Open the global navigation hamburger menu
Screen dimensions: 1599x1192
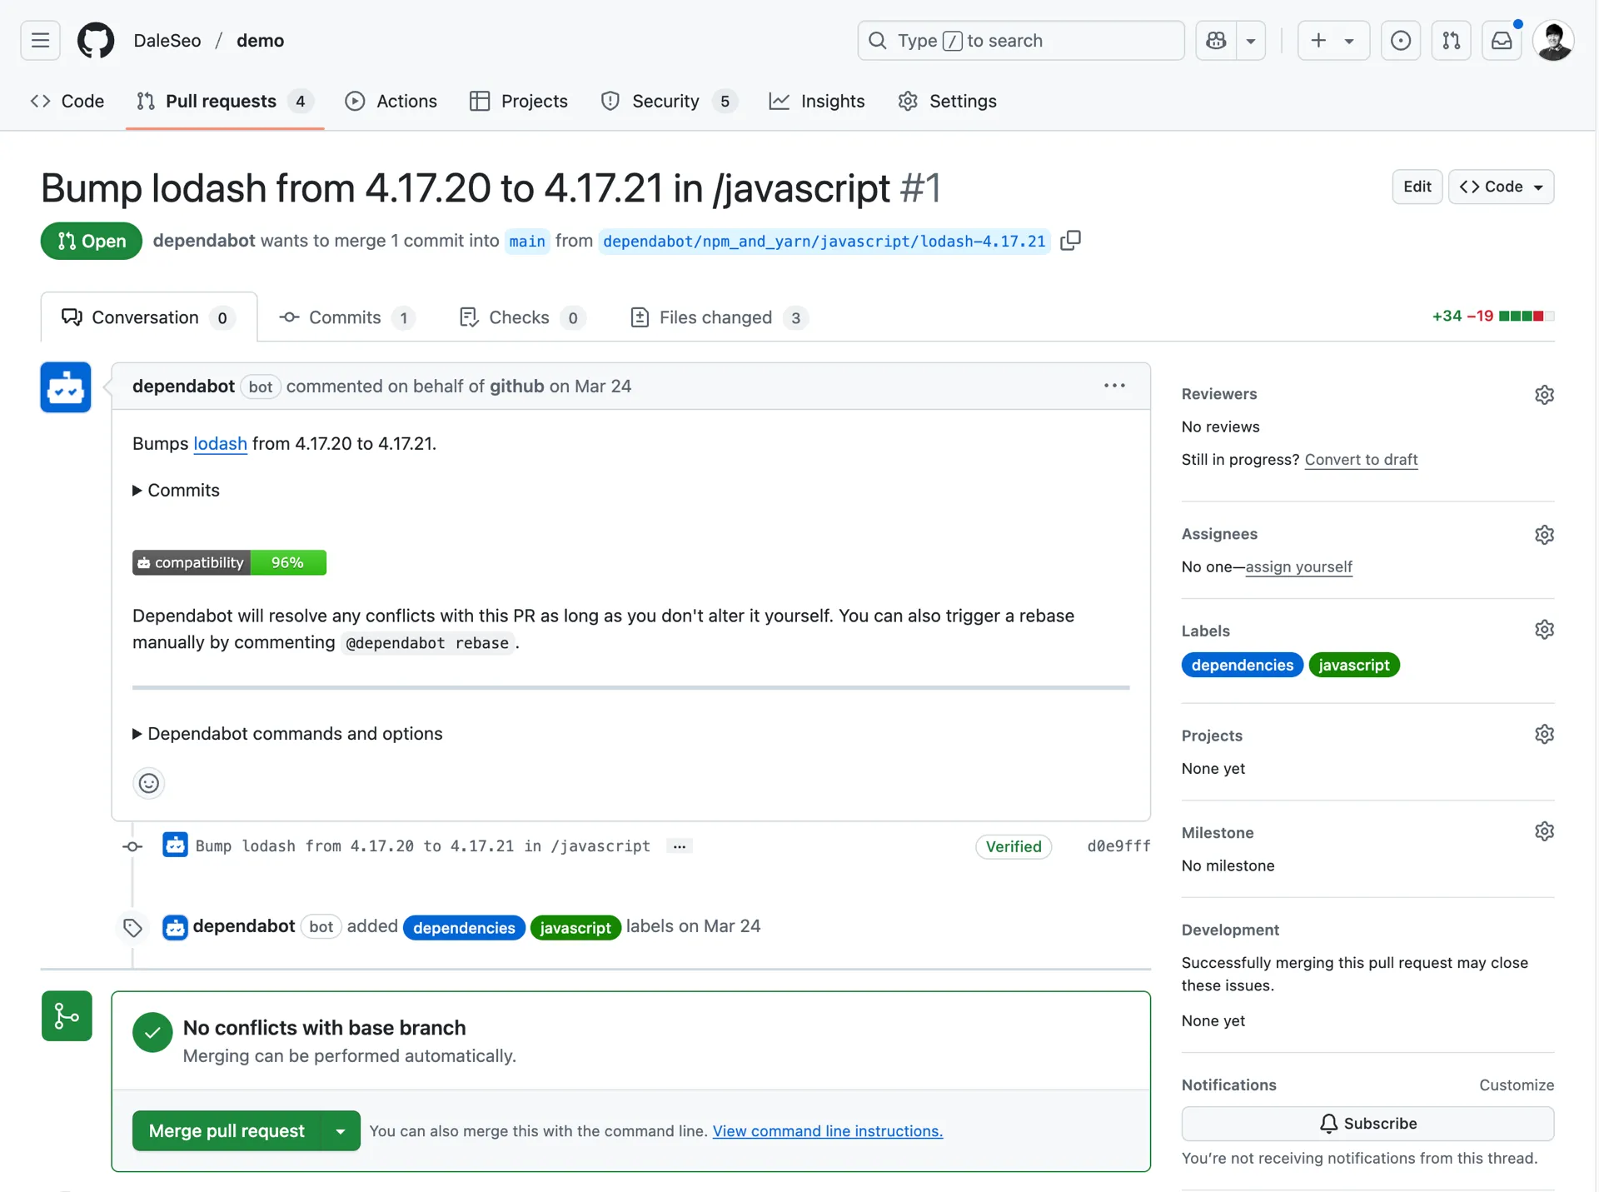coord(39,40)
